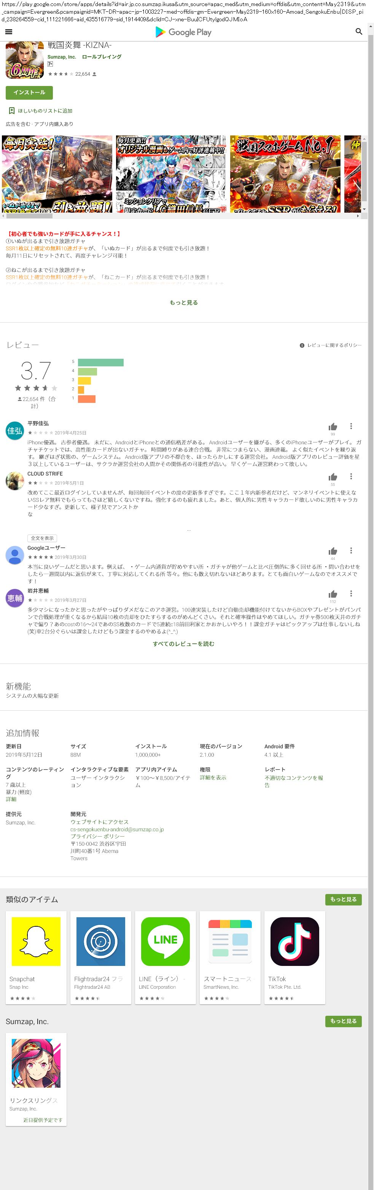Open more options for CLOUD STRIFE review

point(351,476)
